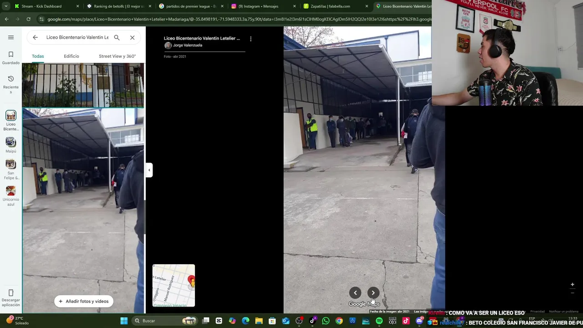Select Liceo Bicente... recent place
The image size is (583, 328).
point(11,121)
